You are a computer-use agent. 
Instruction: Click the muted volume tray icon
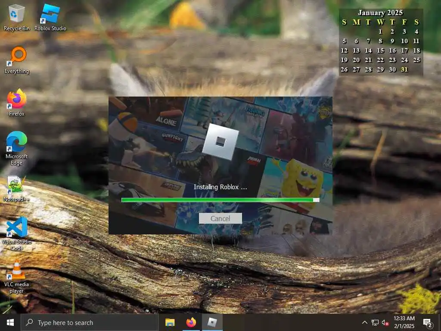pyautogui.click(x=385, y=322)
